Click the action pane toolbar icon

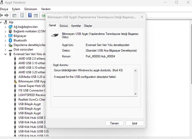click(x=36, y=15)
